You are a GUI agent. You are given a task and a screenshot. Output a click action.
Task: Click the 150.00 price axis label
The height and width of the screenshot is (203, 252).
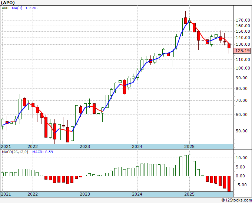243,32
